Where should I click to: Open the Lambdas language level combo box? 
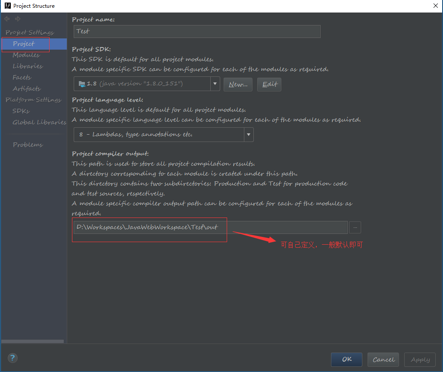[x=164, y=135]
